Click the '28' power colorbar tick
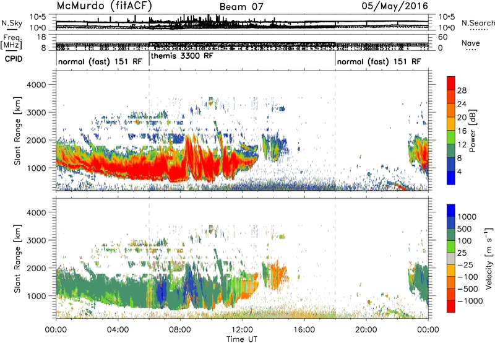Image resolution: width=495 pixels, height=343 pixels. tap(462, 90)
